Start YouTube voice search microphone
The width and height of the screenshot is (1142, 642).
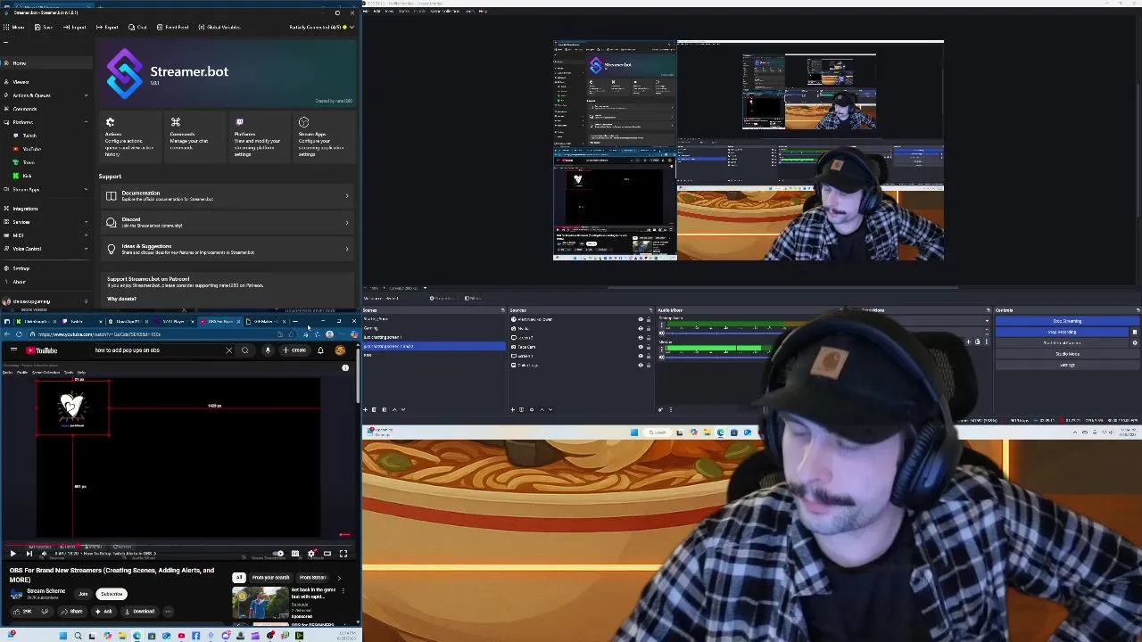(x=268, y=350)
